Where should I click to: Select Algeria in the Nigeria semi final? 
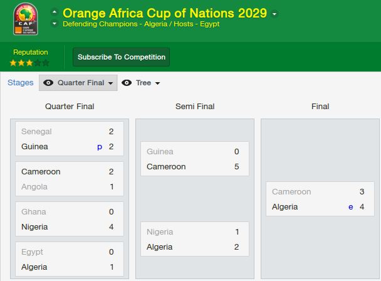pyautogui.click(x=159, y=247)
